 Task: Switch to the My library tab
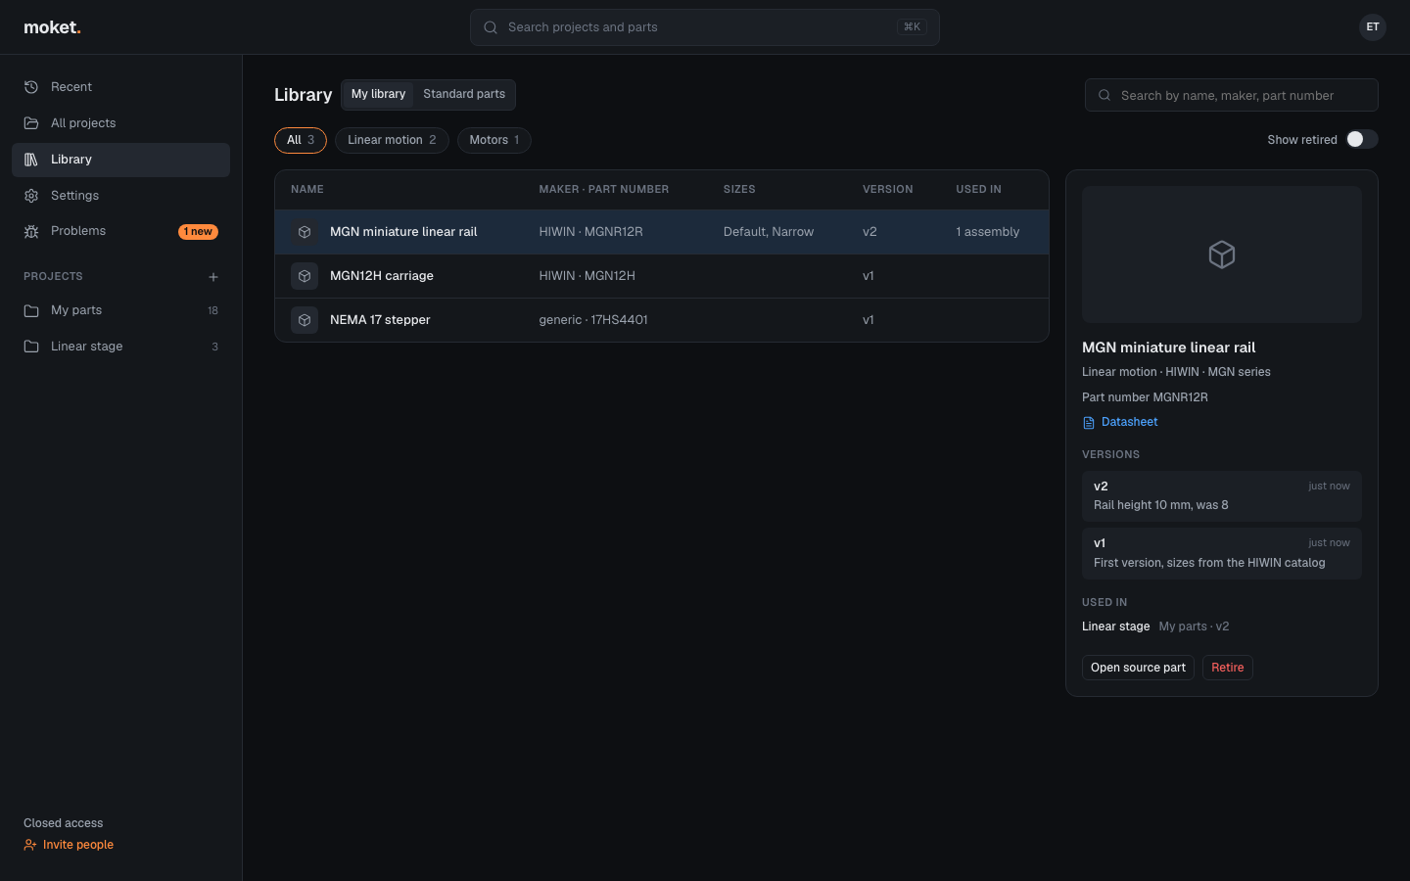pos(378,94)
